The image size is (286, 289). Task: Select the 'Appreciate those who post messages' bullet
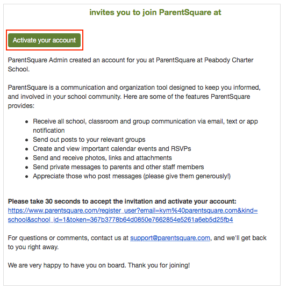point(132,176)
